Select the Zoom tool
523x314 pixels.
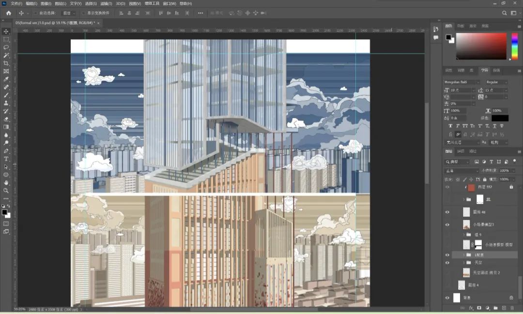coord(6,191)
